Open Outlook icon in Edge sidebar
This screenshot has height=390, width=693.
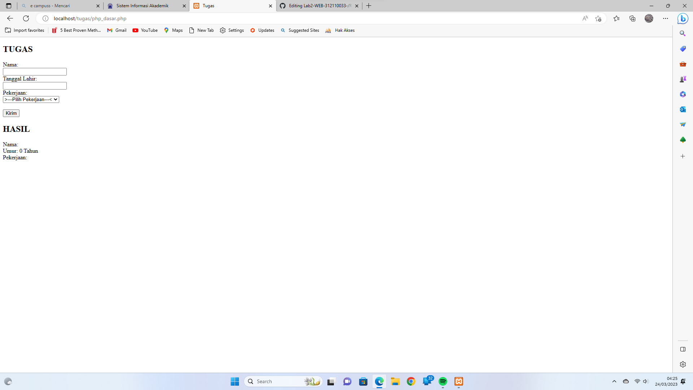tap(683, 109)
